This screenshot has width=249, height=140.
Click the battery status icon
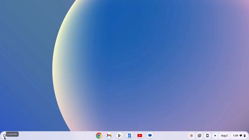coord(245,136)
